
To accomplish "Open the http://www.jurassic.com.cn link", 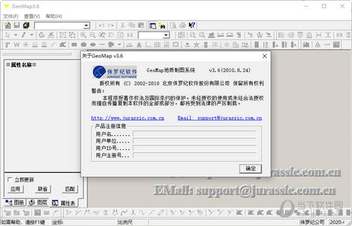I will (x=127, y=118).
